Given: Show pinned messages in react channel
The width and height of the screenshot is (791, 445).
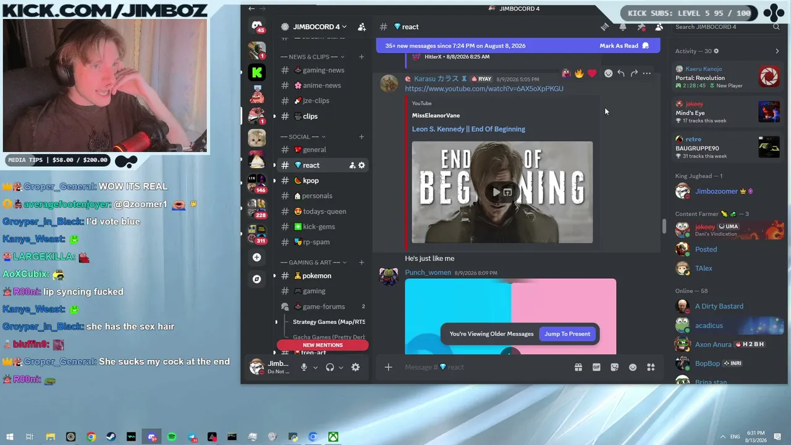Looking at the screenshot, I should (641, 27).
